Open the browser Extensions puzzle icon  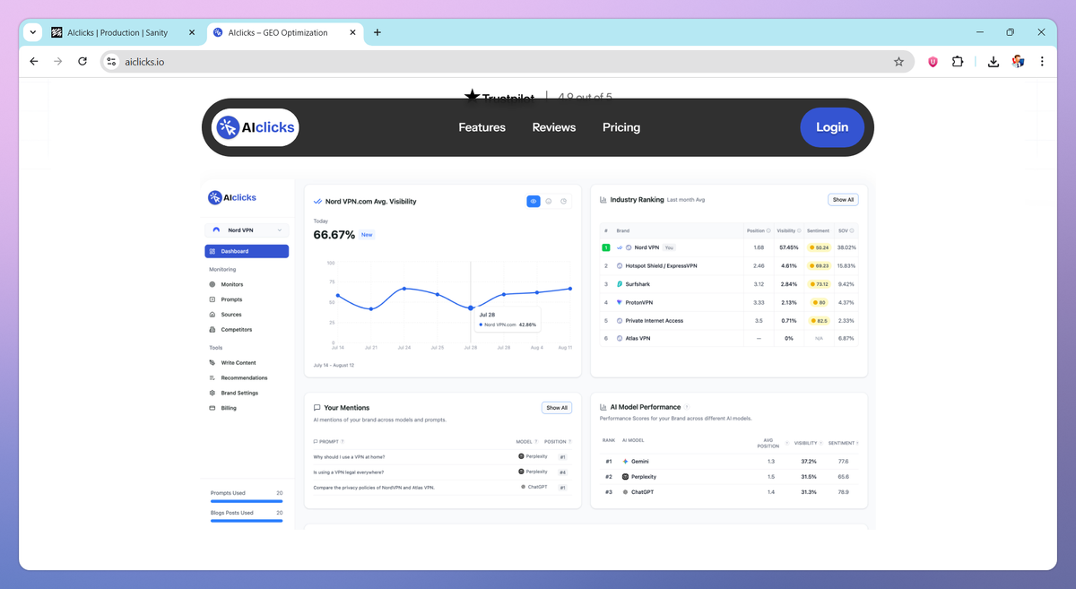(x=958, y=62)
